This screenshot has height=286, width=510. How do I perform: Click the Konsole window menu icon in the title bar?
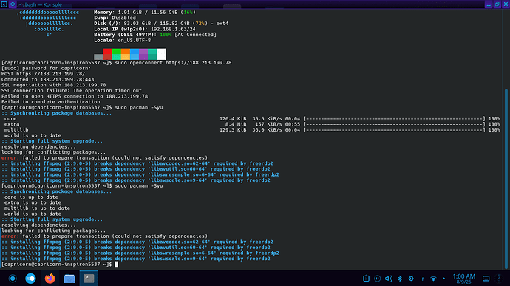(x=4, y=4)
